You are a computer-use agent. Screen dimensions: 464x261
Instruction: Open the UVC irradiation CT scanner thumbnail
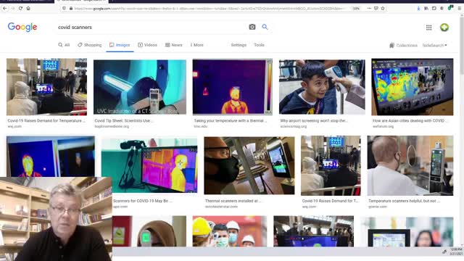pyautogui.click(x=140, y=87)
